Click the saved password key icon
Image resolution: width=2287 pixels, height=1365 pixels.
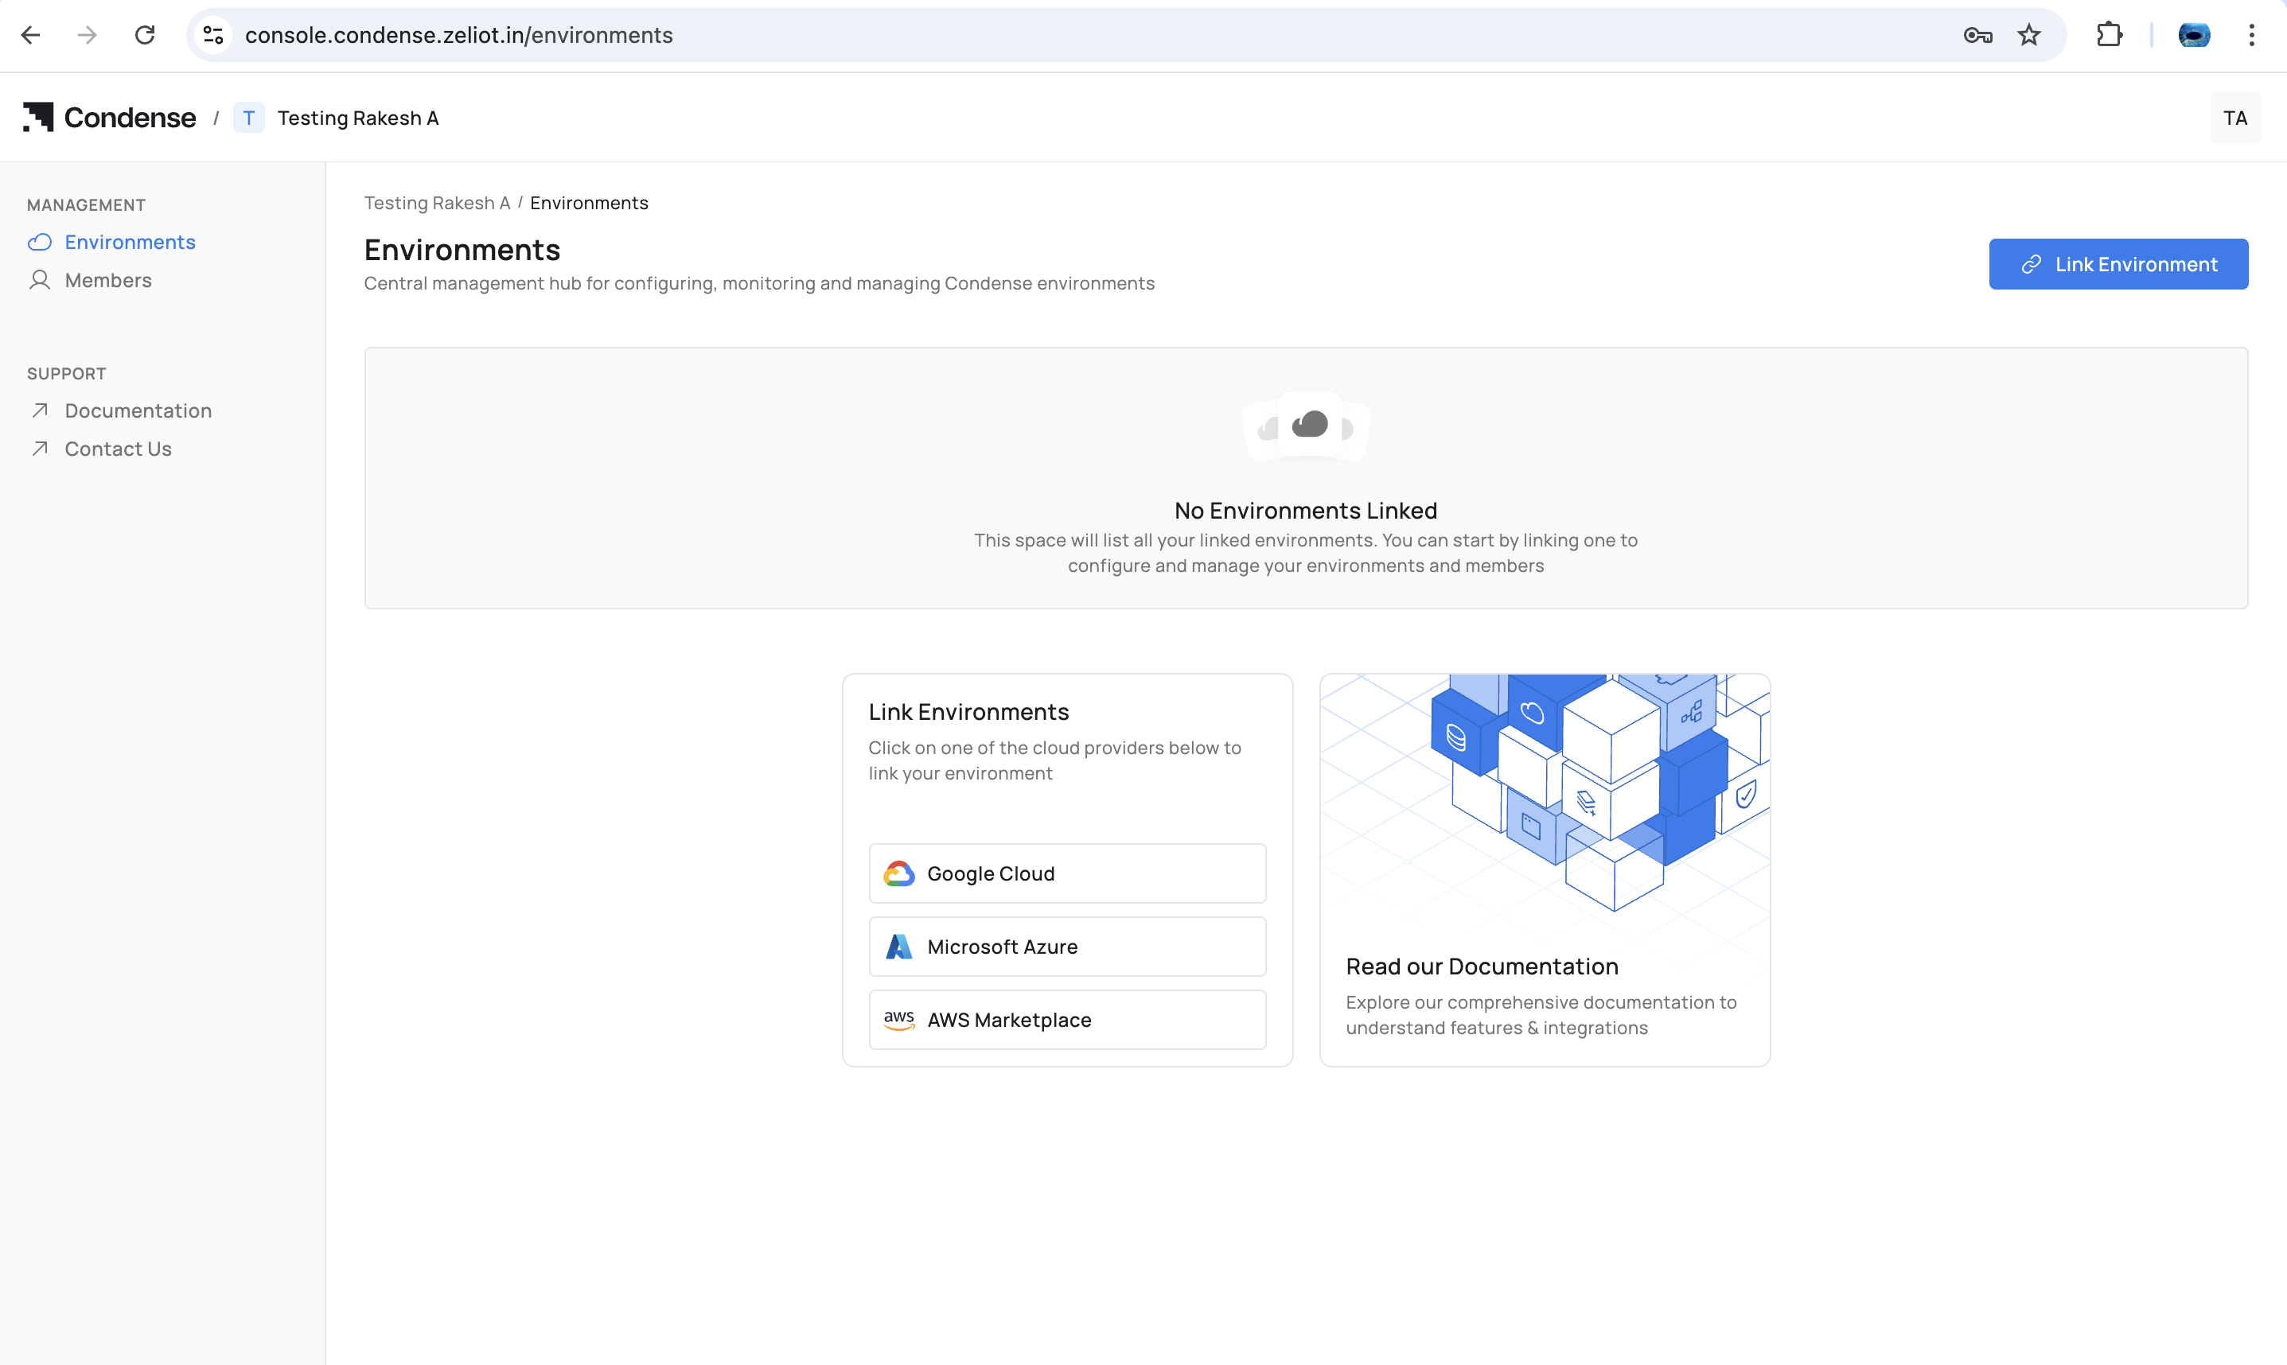pos(1977,35)
